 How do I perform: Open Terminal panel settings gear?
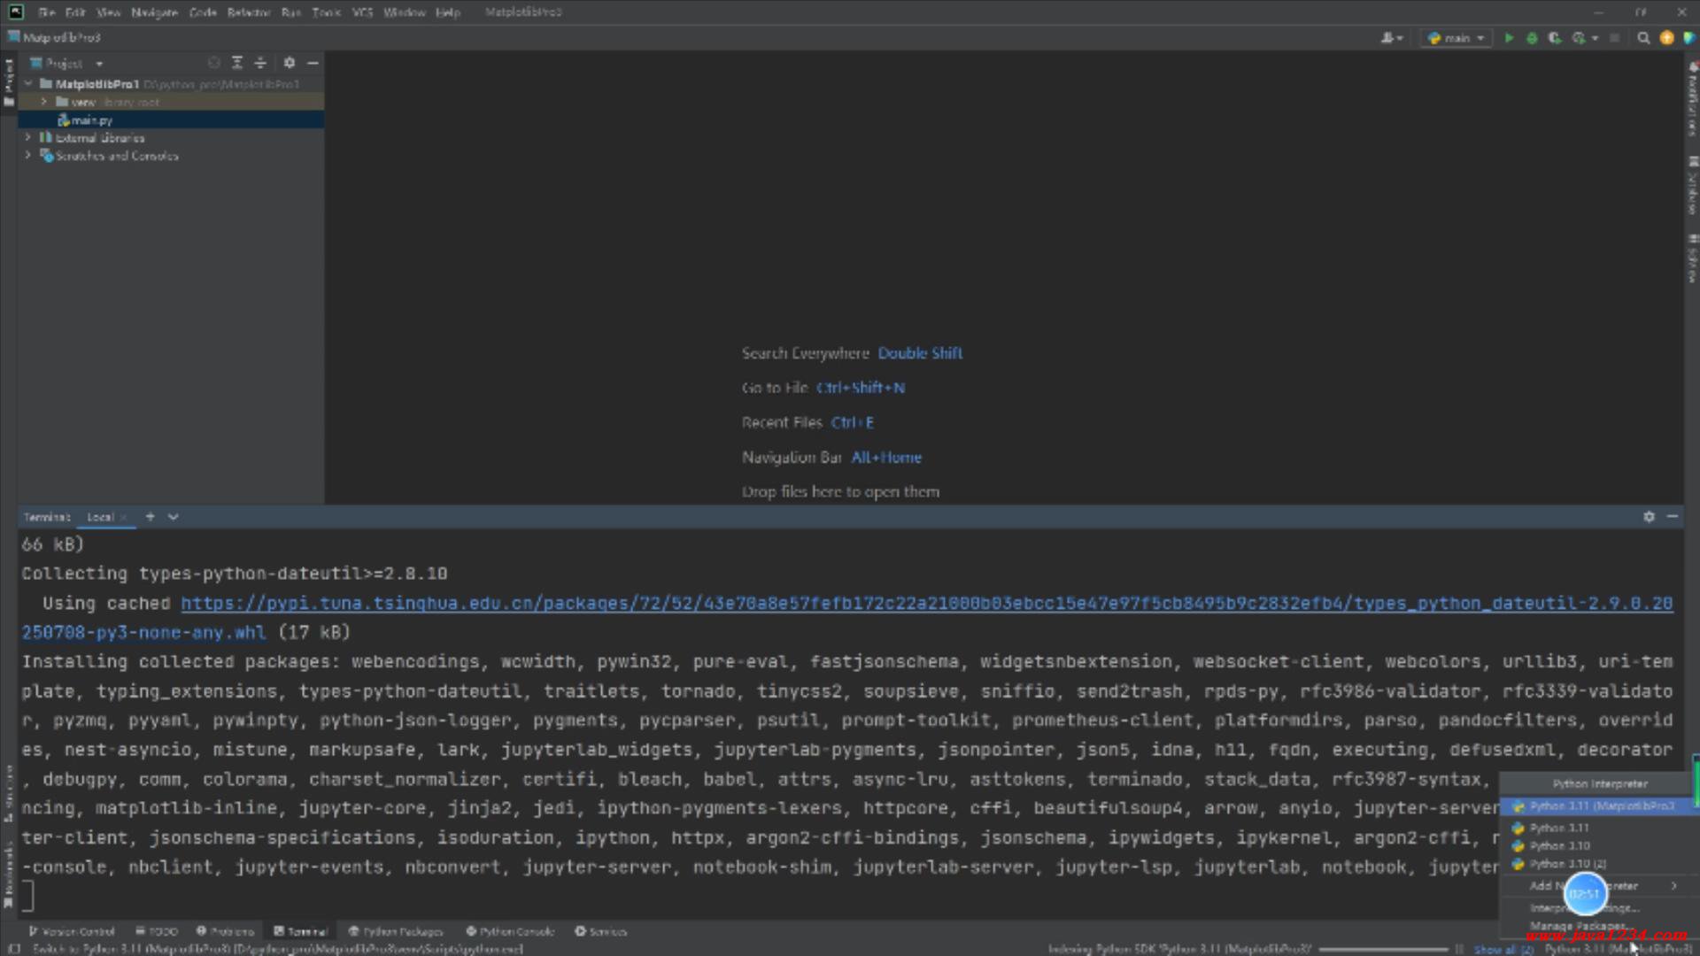(x=1649, y=517)
